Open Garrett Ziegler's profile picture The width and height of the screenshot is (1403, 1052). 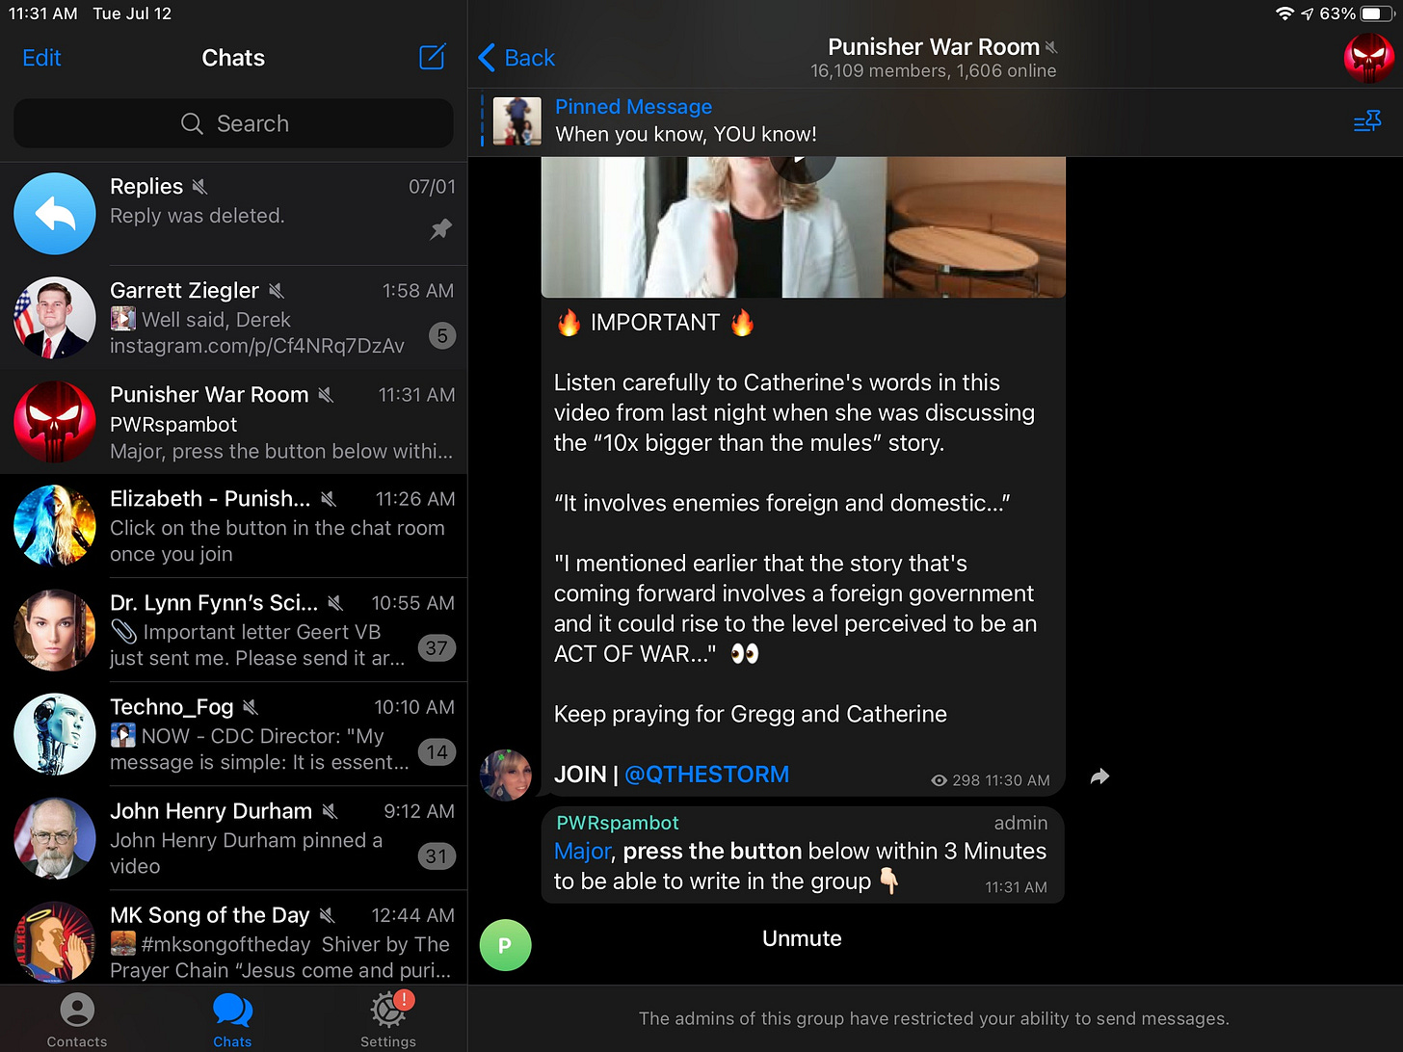pos(55,318)
